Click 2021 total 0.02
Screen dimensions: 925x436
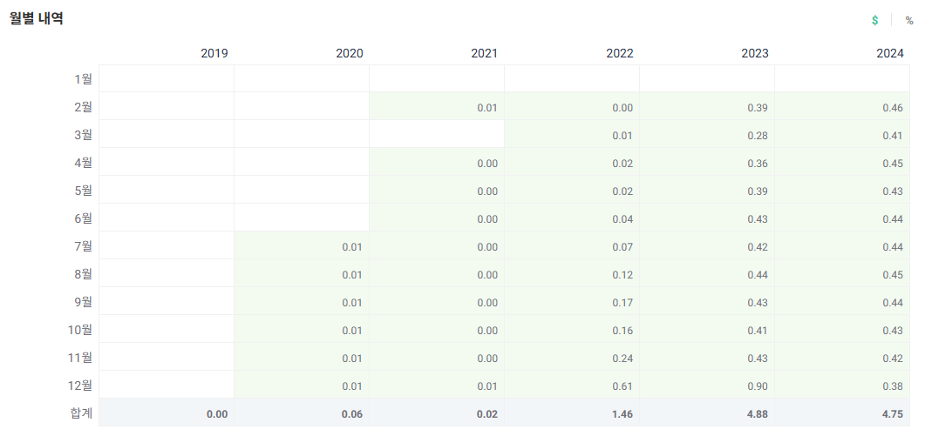tap(487, 414)
